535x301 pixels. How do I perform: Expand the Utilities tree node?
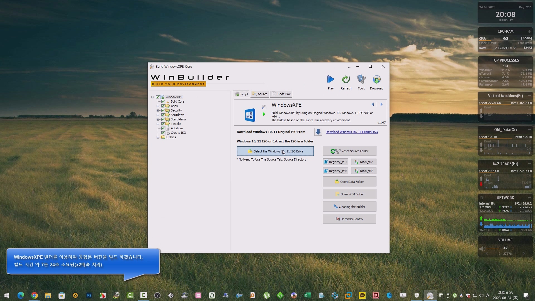click(x=158, y=137)
